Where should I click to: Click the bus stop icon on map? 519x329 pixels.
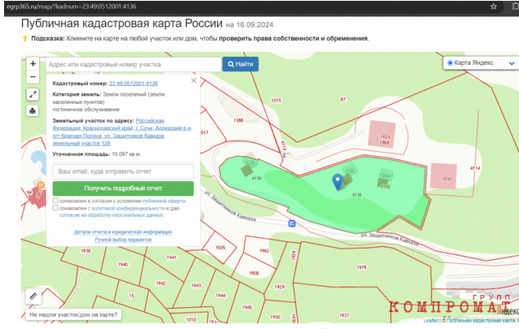(291, 223)
